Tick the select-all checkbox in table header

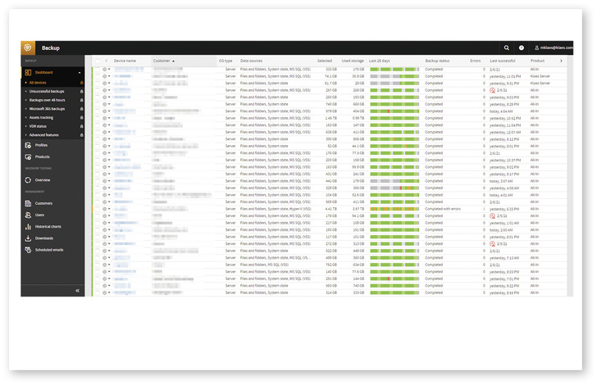coord(97,61)
